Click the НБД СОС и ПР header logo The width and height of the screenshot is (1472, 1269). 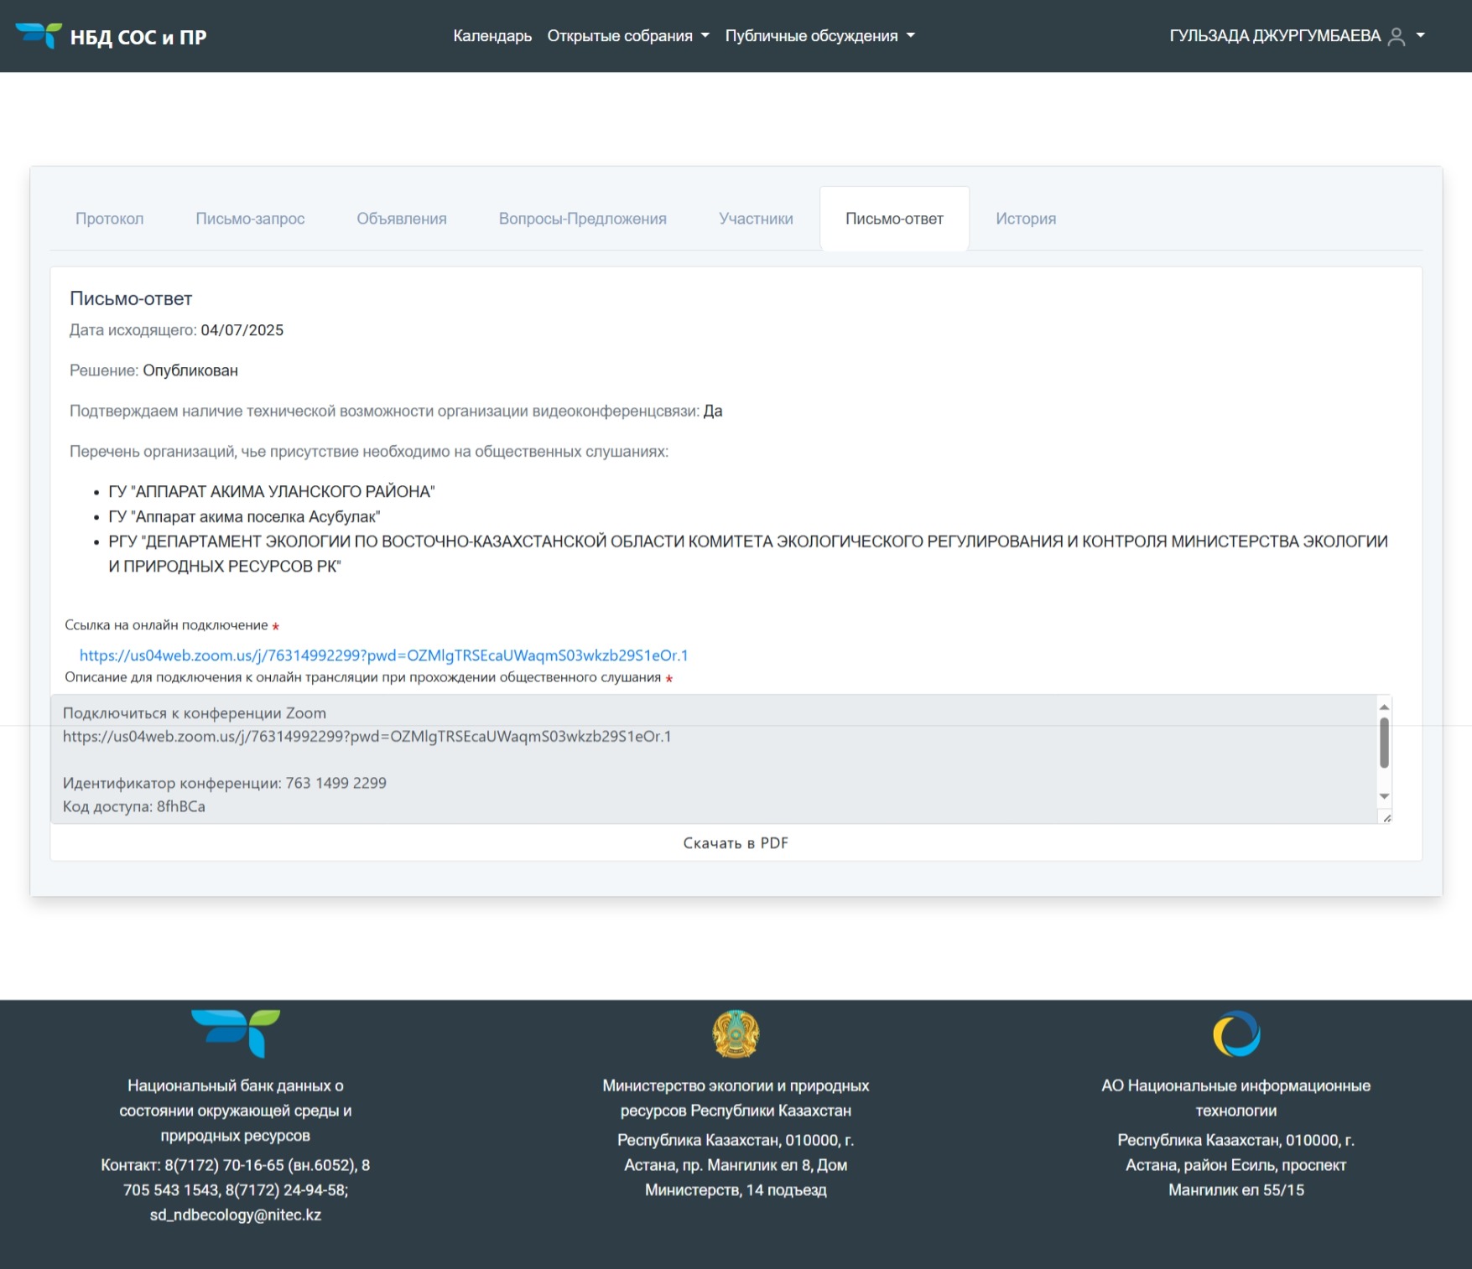pyautogui.click(x=110, y=36)
